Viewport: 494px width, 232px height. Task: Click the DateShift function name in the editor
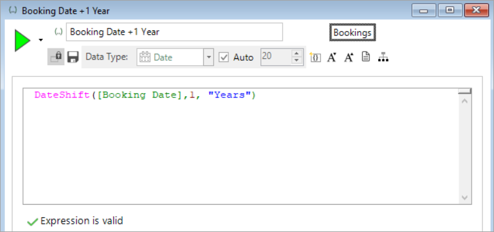pos(63,95)
